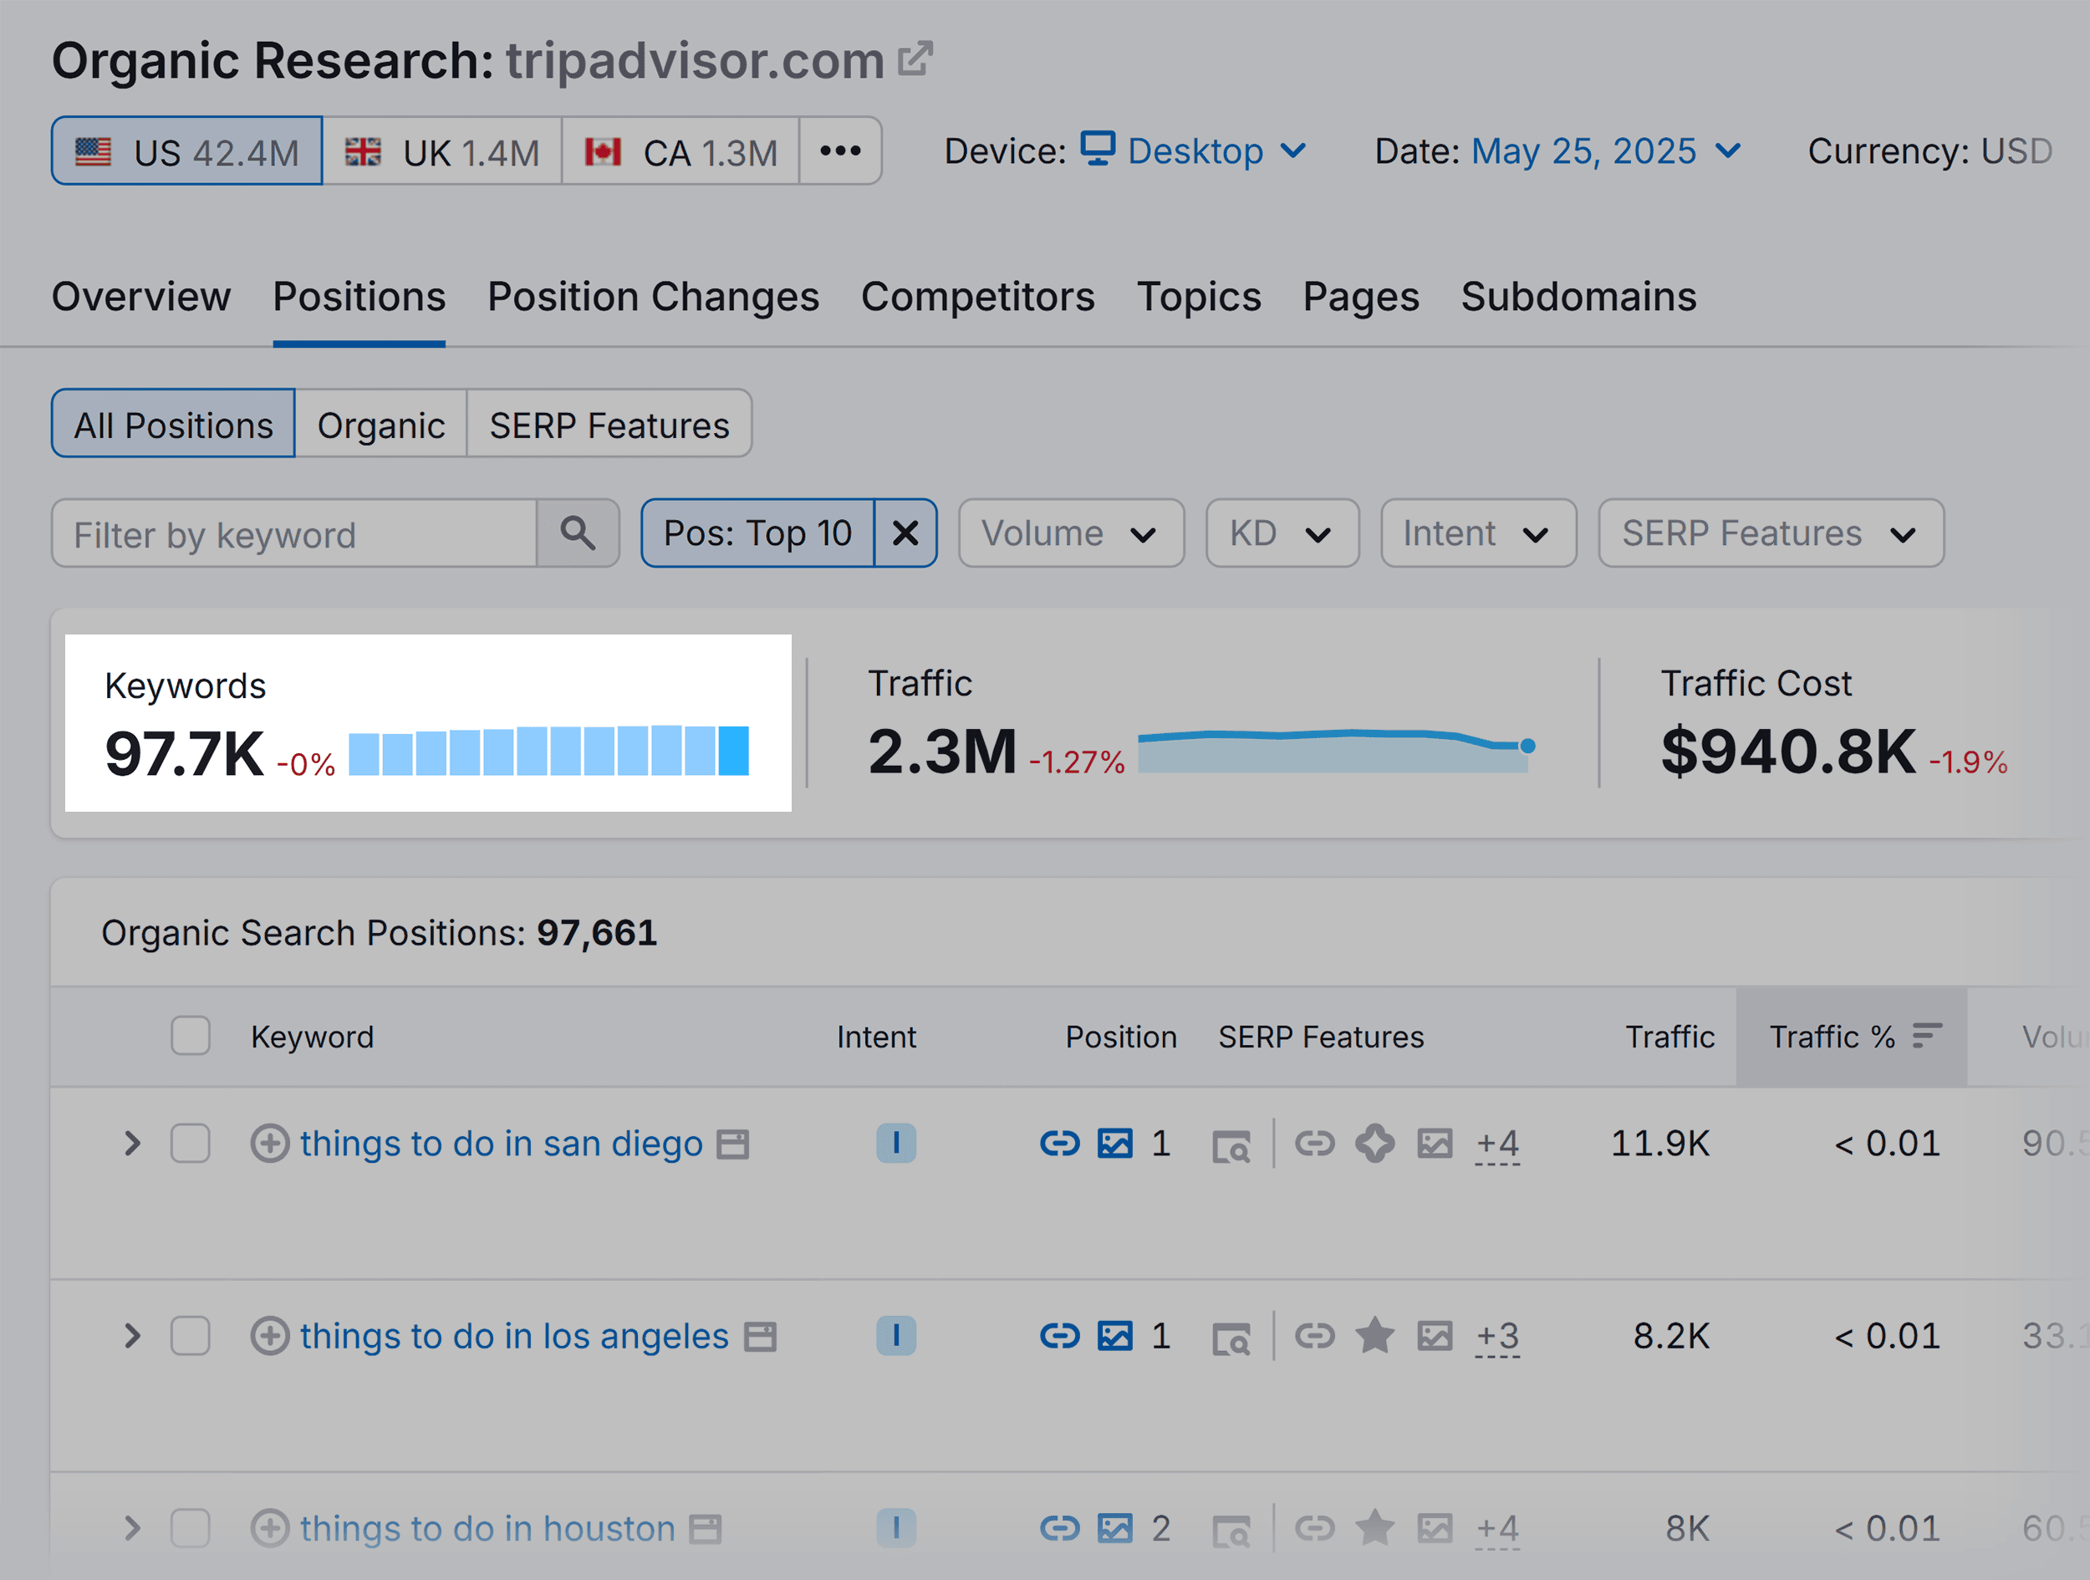
Task: Tick the houston row checkbox
Action: tap(191, 1528)
